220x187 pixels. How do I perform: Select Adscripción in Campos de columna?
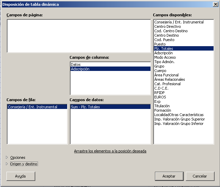point(80,69)
